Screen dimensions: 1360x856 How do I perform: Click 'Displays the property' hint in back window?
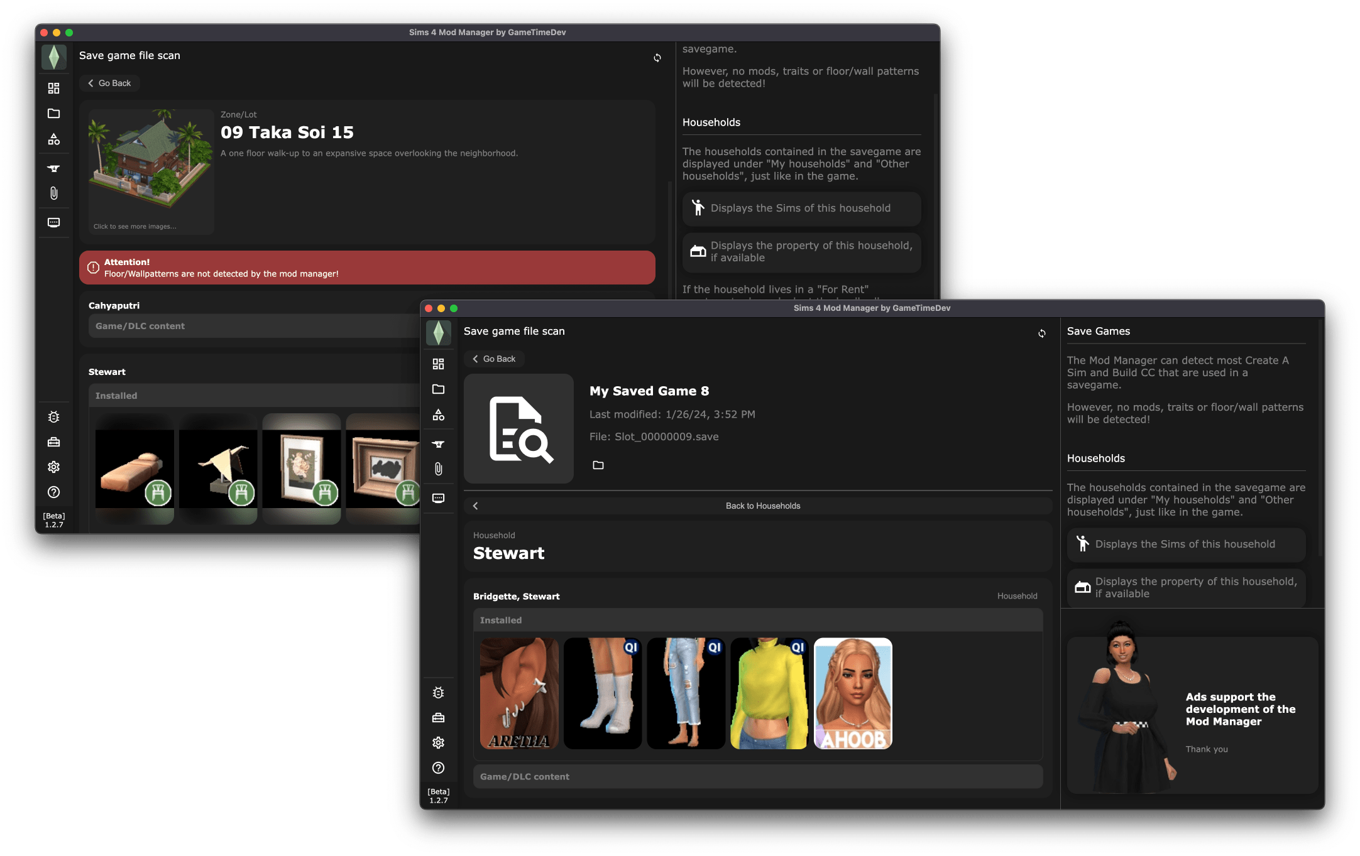(x=801, y=252)
